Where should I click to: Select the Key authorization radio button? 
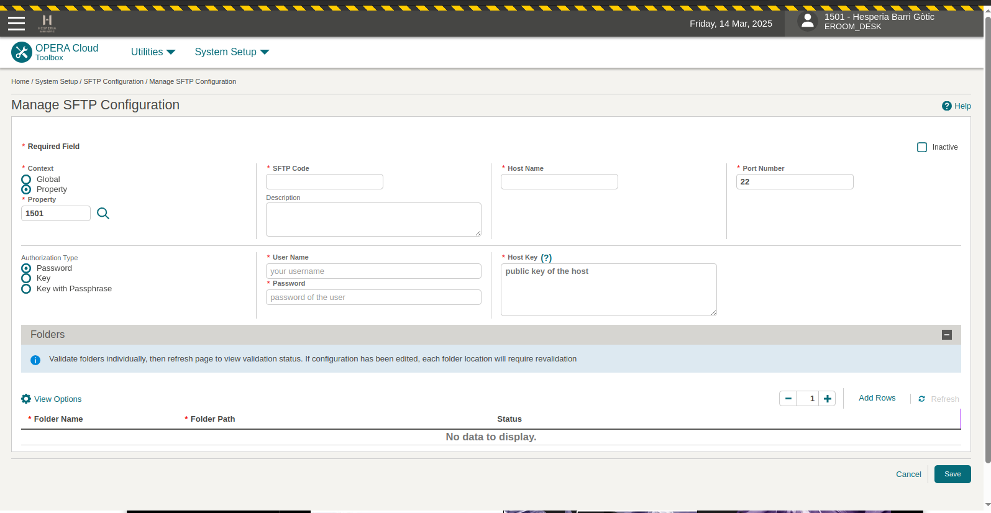pyautogui.click(x=26, y=278)
